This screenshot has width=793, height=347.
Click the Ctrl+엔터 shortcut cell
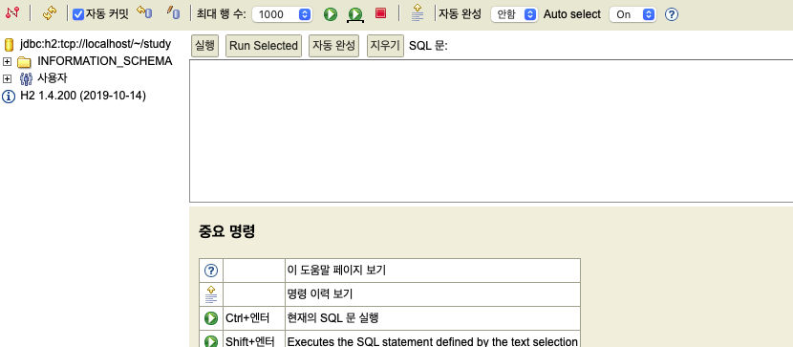[254, 318]
